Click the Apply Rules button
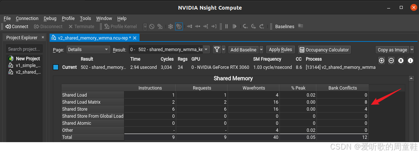Screen dimensions: 419x154 [280, 50]
